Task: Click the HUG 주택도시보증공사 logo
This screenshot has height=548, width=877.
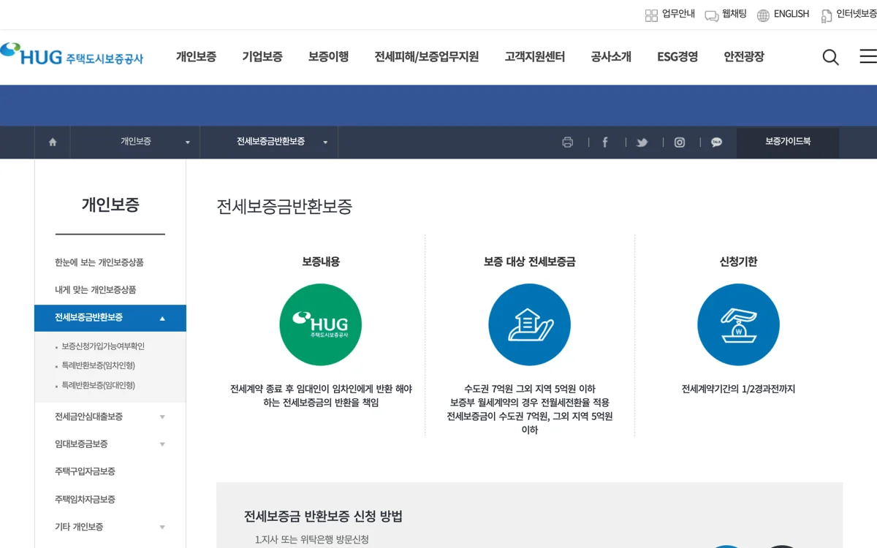Action: (x=72, y=55)
